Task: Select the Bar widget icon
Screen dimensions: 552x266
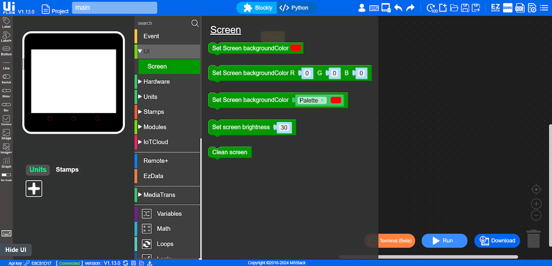Action: (x=6, y=106)
